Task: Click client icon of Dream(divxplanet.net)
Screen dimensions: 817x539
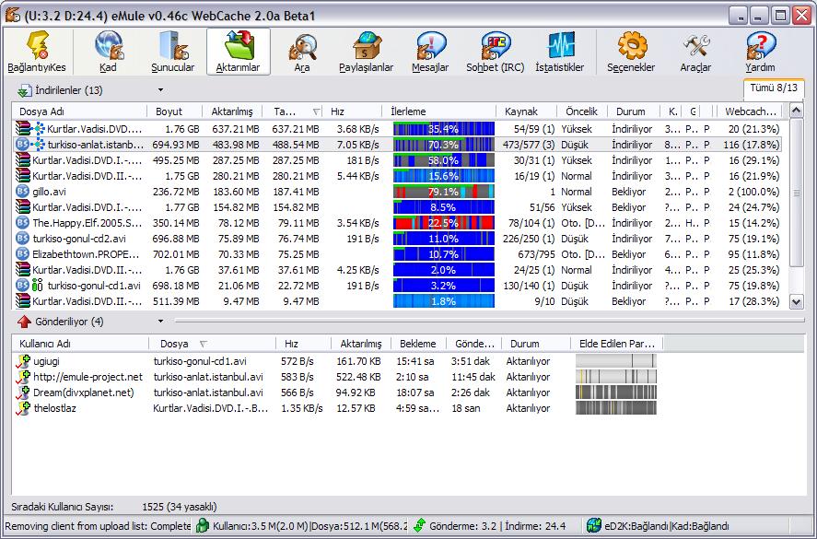Action: [x=23, y=393]
